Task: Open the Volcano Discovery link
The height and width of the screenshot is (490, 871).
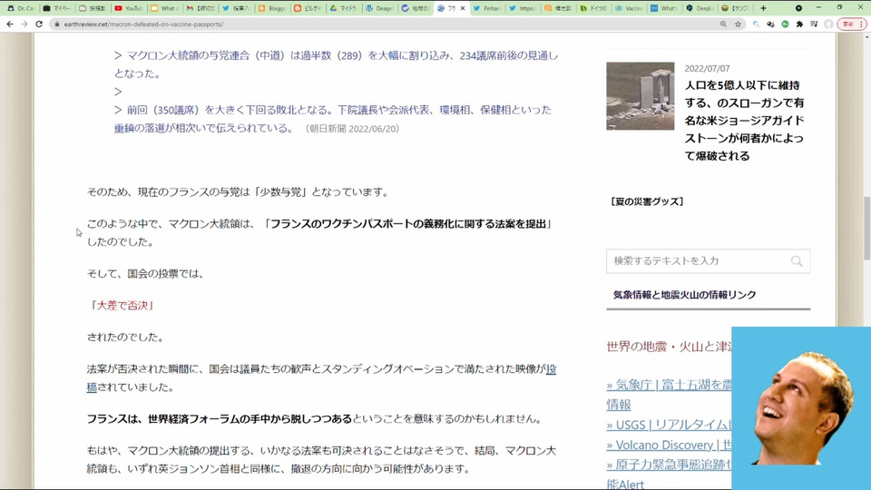Action: tap(669, 445)
